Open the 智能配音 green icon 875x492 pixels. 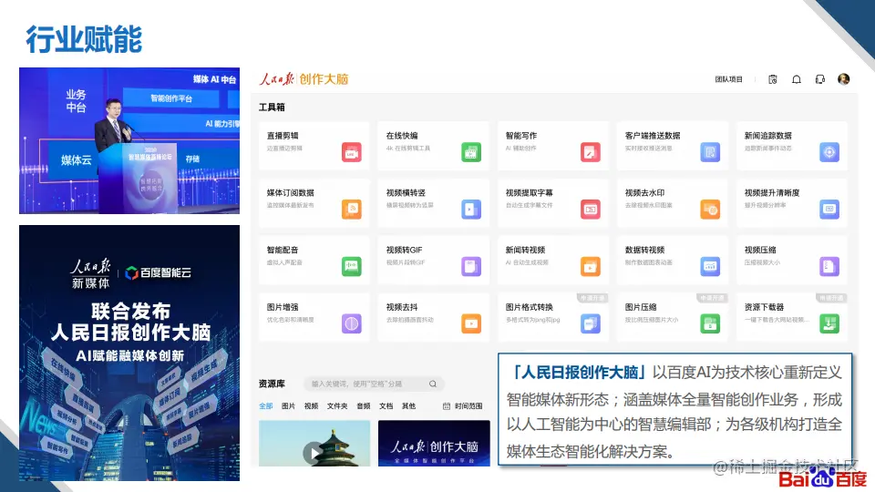[x=352, y=267]
